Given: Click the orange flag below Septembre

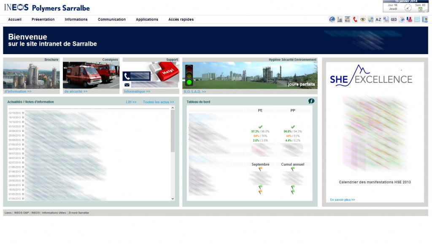Looking at the screenshot, I should click(260, 169).
